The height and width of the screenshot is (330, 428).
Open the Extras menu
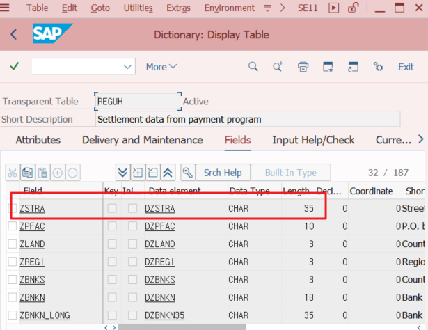pos(178,8)
